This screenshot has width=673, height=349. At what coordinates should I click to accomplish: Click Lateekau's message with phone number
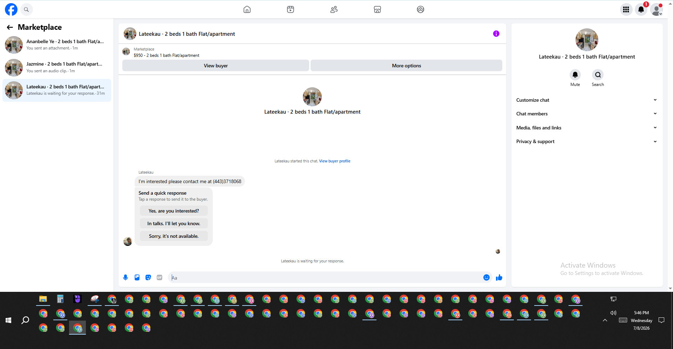pyautogui.click(x=190, y=181)
